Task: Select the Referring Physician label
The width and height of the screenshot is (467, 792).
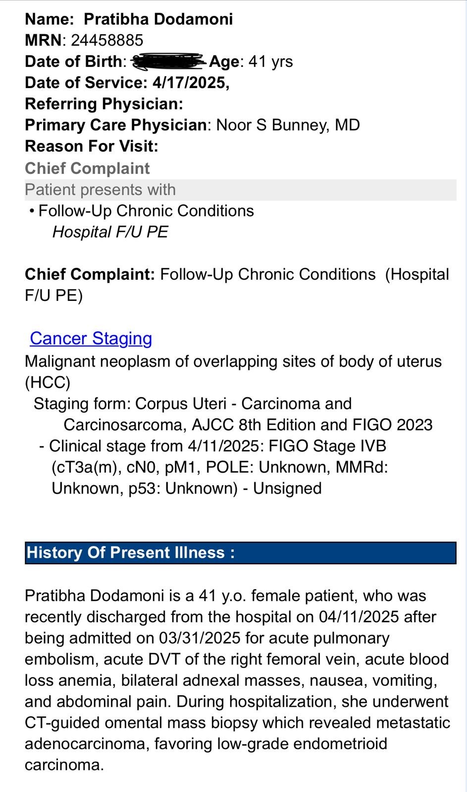Action: click(104, 104)
